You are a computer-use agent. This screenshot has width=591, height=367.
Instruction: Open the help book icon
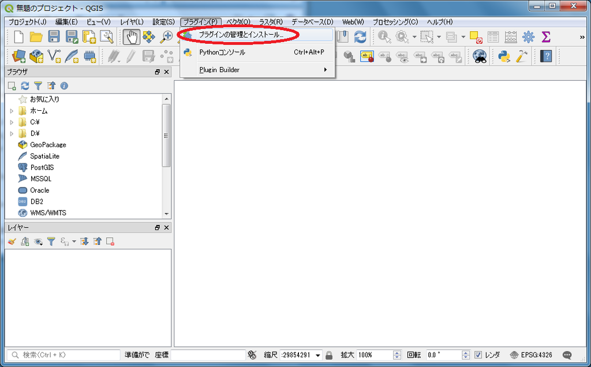coord(546,56)
